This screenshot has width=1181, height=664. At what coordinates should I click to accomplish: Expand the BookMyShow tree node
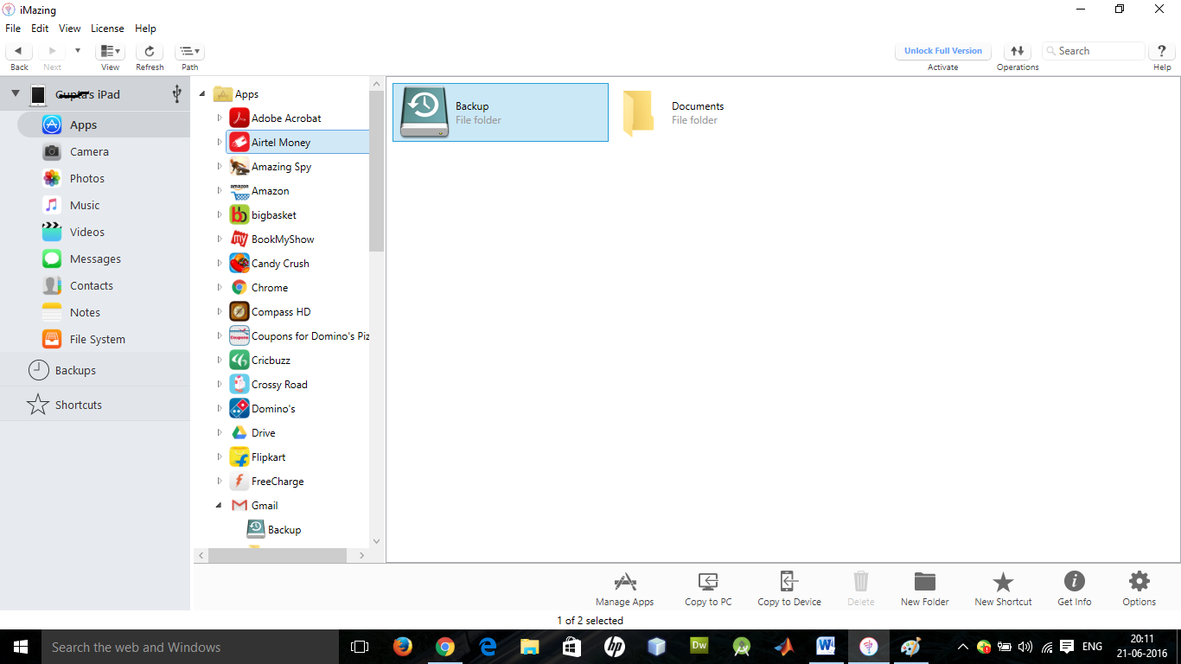[219, 239]
